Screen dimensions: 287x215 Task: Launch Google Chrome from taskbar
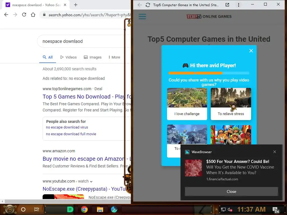tap(84, 209)
